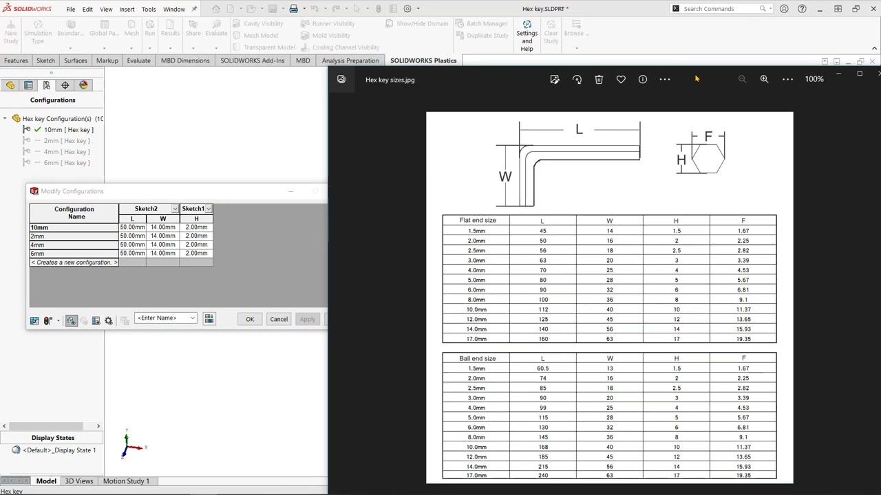Click the 100% zoom level in Photos
Image resolution: width=881 pixels, height=495 pixels.
click(814, 79)
